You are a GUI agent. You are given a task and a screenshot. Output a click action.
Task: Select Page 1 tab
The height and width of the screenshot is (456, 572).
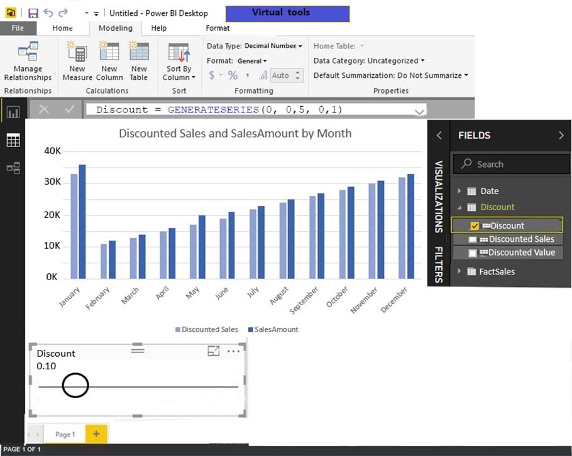tap(65, 434)
